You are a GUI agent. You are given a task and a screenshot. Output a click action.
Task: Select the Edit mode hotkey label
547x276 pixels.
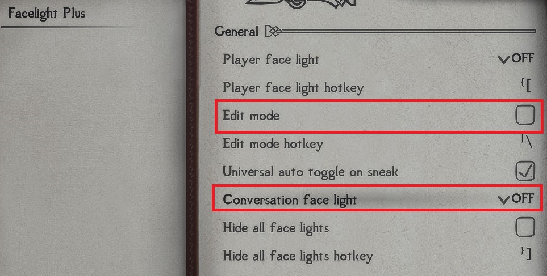[x=273, y=144]
